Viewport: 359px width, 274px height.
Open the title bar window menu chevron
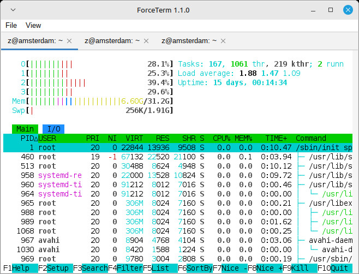[13, 10]
